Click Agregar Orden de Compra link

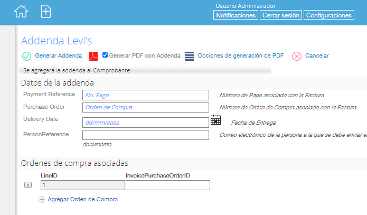[82, 199]
